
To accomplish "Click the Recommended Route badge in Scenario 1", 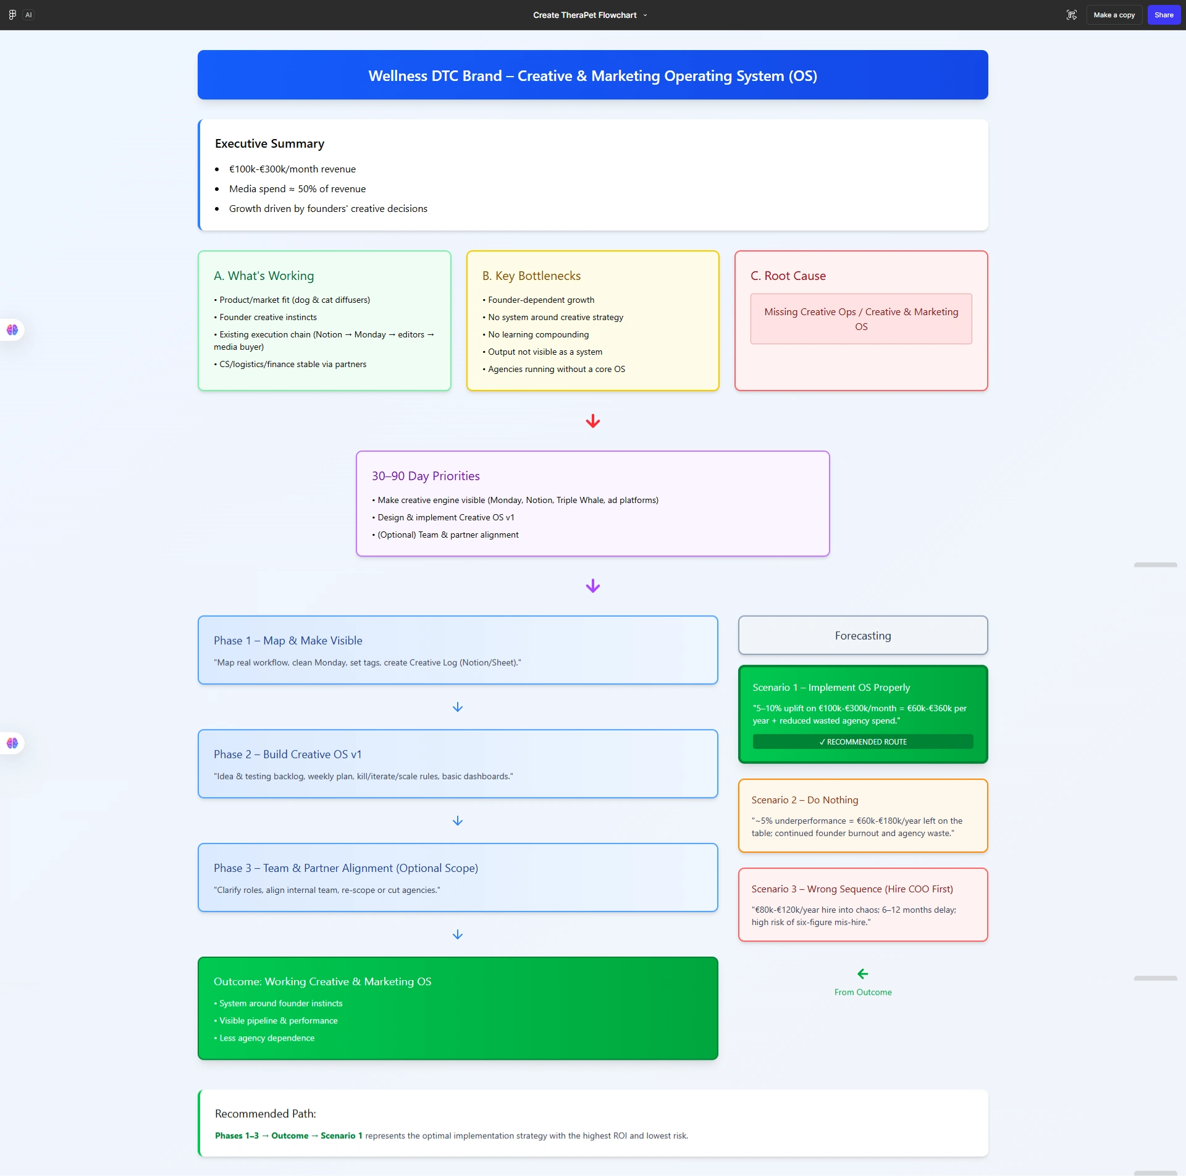I will click(862, 742).
